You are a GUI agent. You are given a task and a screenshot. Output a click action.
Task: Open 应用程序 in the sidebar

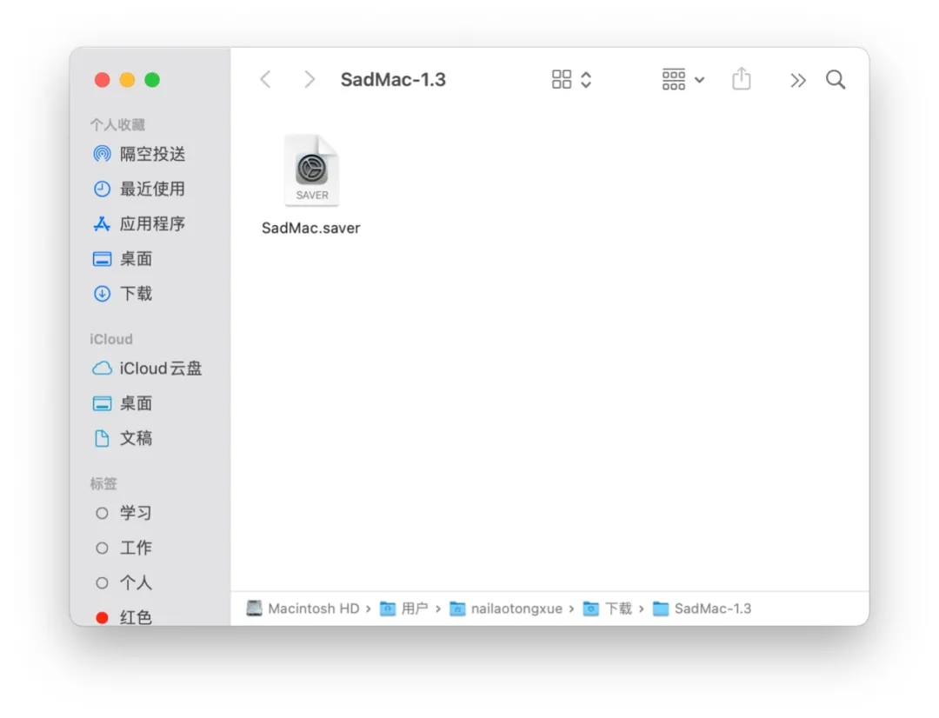(139, 223)
